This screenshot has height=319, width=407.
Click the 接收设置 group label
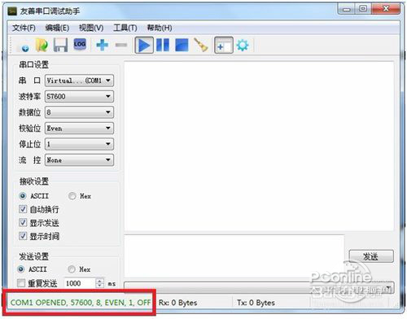pyautogui.click(x=34, y=181)
